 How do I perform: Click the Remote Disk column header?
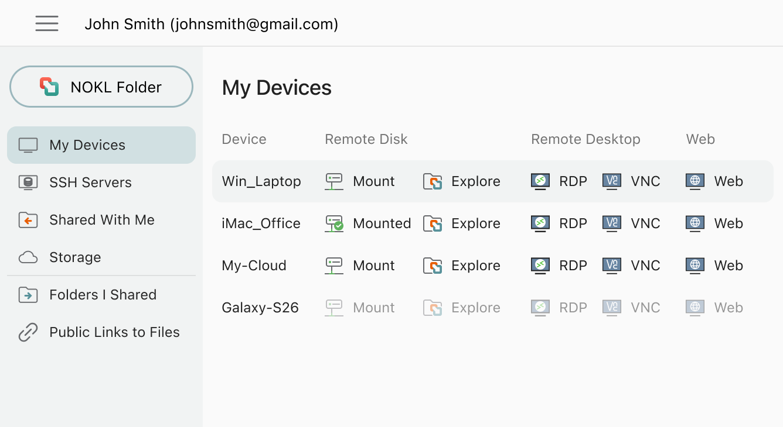click(x=366, y=139)
